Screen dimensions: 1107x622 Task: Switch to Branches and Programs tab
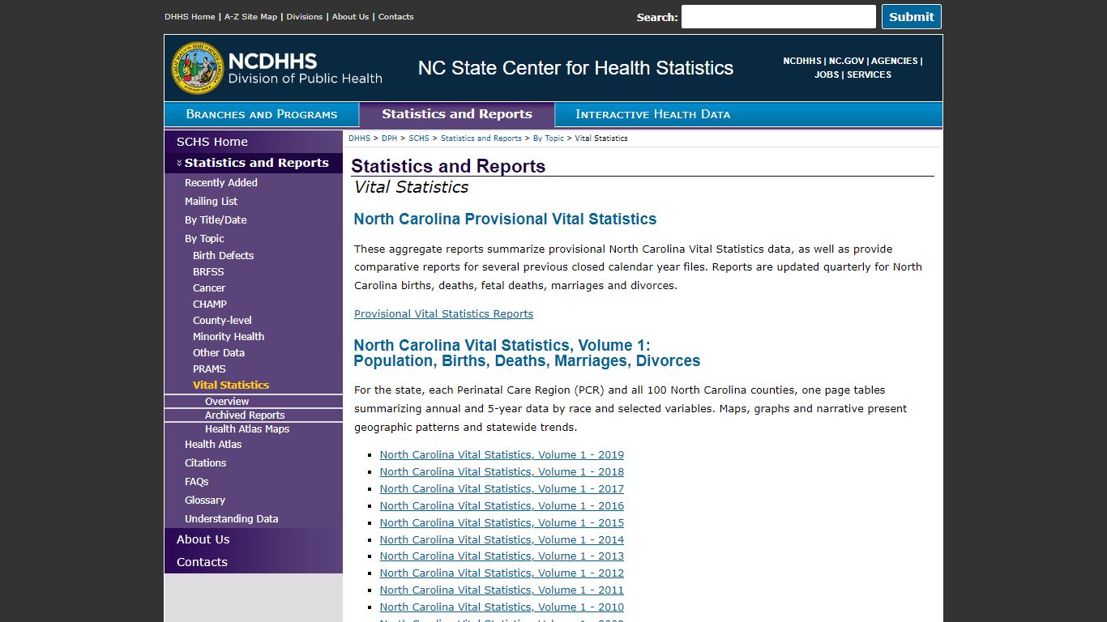click(262, 114)
